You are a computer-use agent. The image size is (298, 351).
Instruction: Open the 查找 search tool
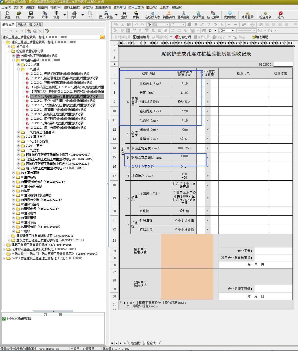tap(124, 15)
